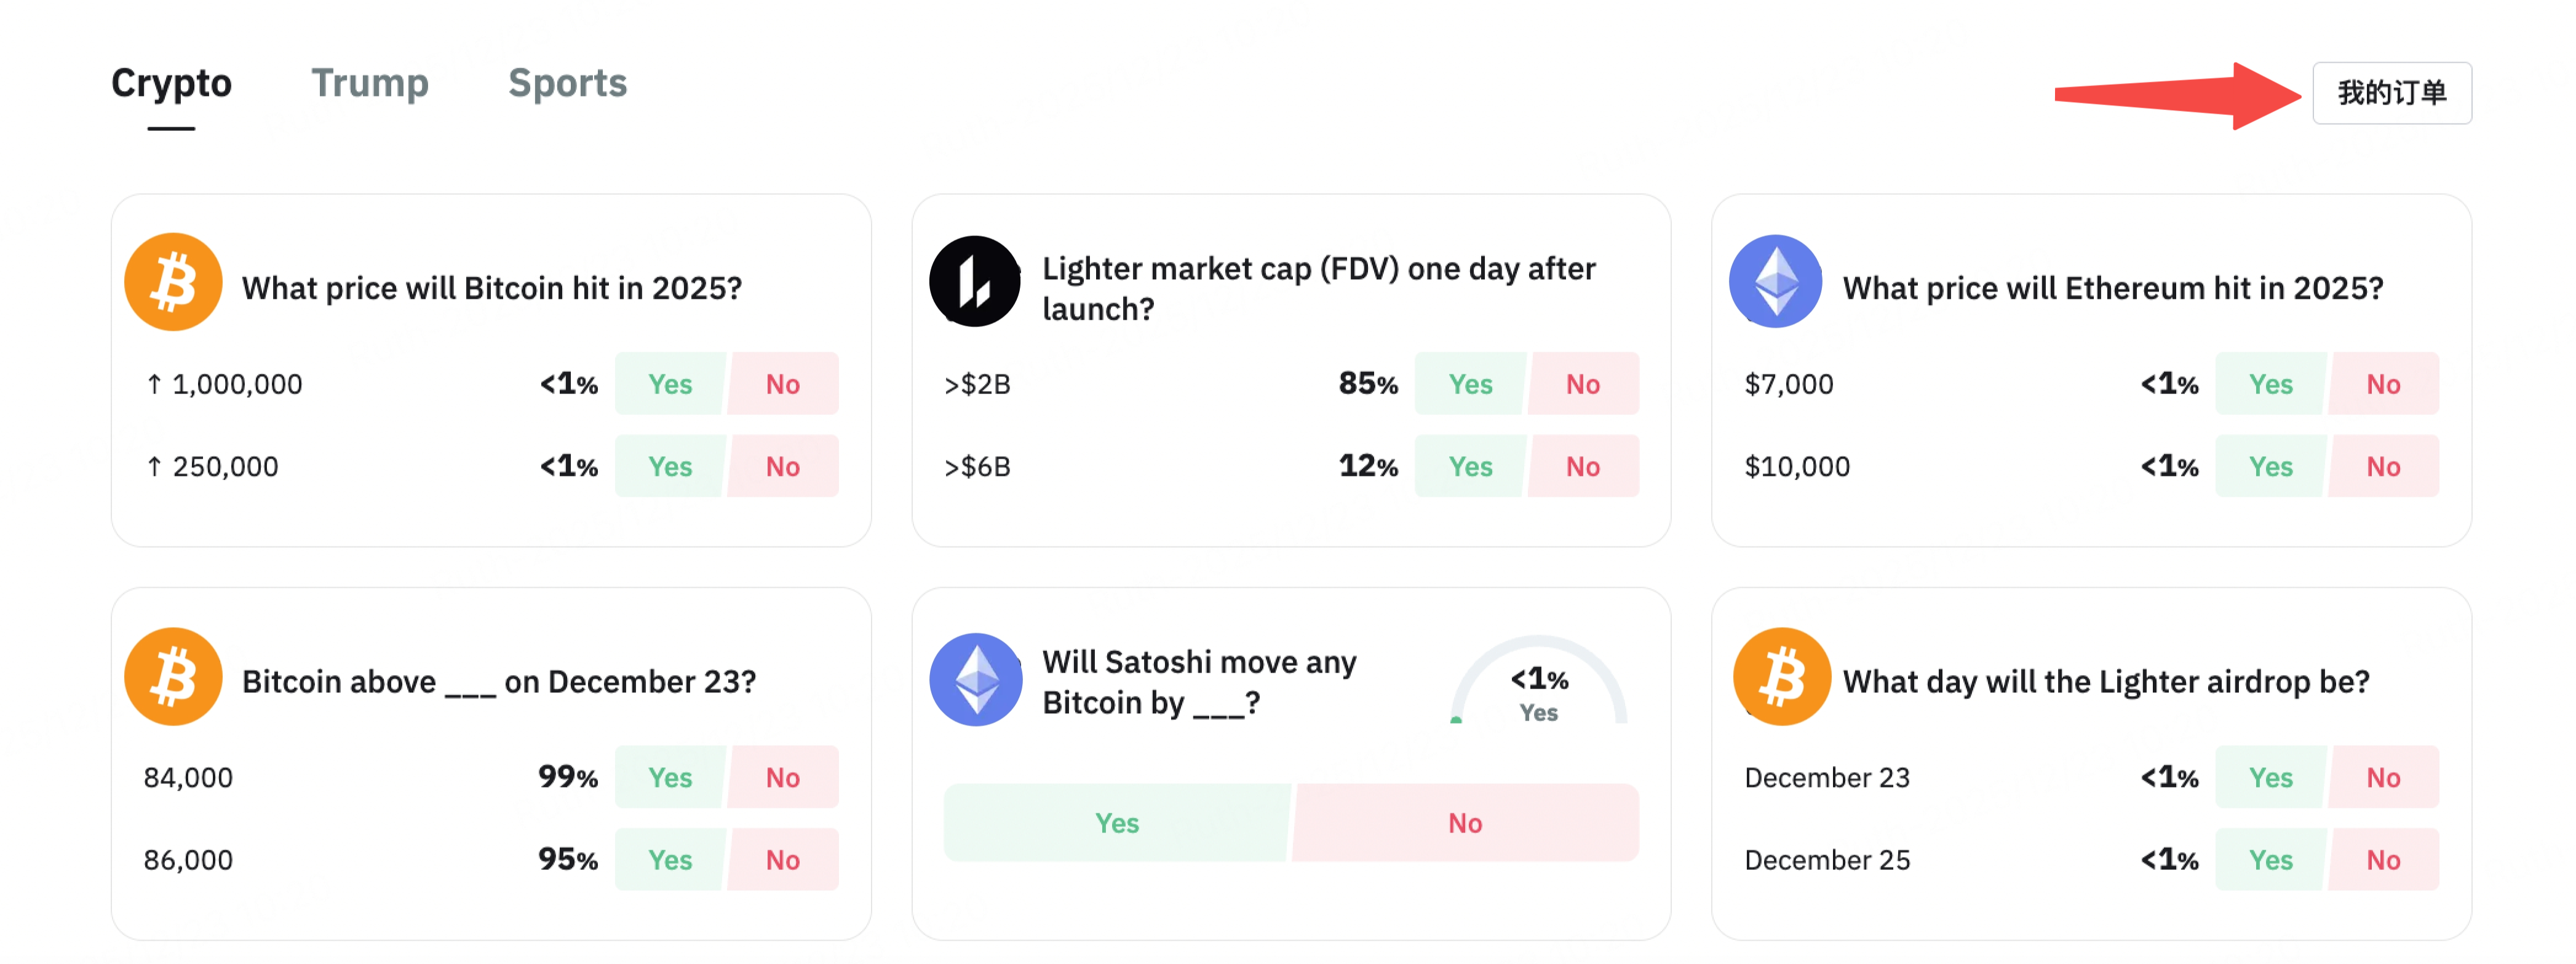Click Ethereum icon on 2025 price card
The image size is (2576, 964).
tap(1775, 282)
